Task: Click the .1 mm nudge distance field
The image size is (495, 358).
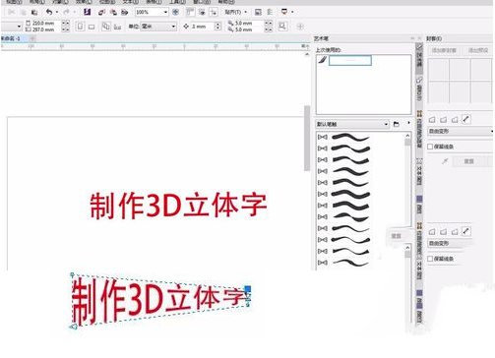Action: [203, 27]
